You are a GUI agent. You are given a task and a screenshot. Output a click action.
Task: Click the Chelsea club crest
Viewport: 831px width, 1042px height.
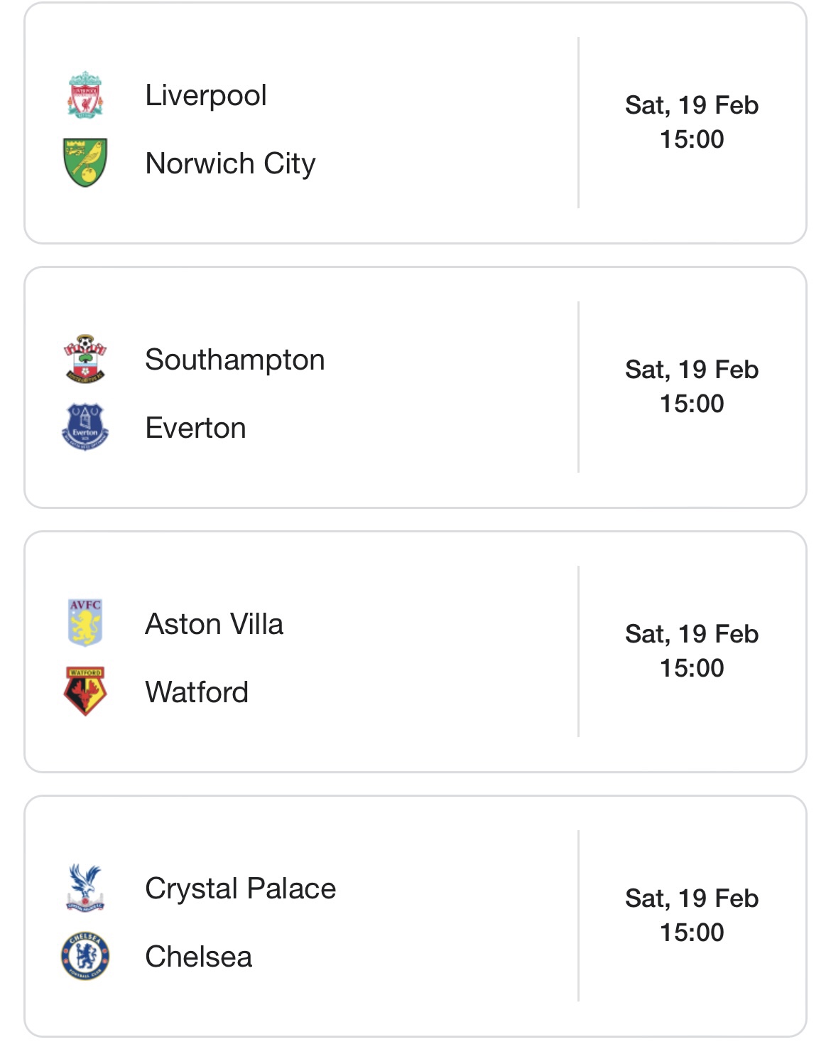[x=85, y=956]
